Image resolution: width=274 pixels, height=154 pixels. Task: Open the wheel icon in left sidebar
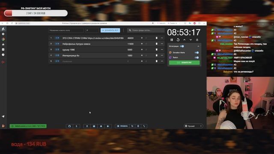(x=3, y=39)
